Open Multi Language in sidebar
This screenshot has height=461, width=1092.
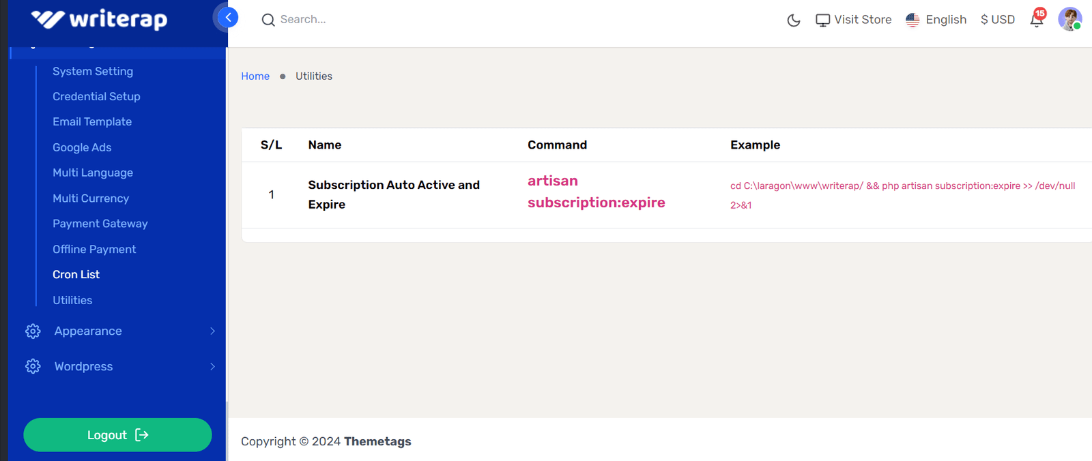[x=93, y=173]
